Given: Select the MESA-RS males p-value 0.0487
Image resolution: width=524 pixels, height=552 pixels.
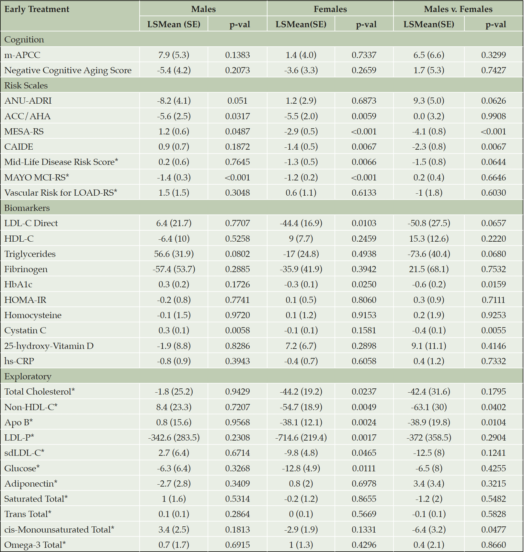Looking at the screenshot, I should (237, 132).
